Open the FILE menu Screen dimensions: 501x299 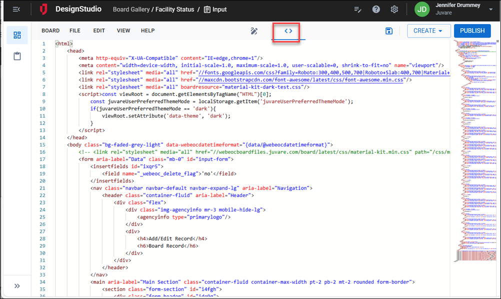75,31
